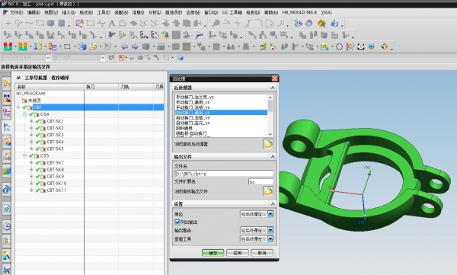Open the 插入(S) menu
Viewport: 457px width, 275px height.
pos(69,12)
